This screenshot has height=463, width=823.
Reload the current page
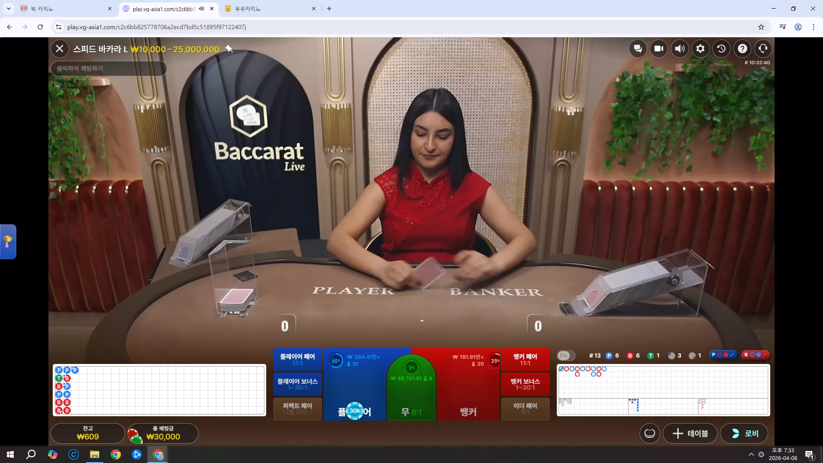tap(40, 27)
